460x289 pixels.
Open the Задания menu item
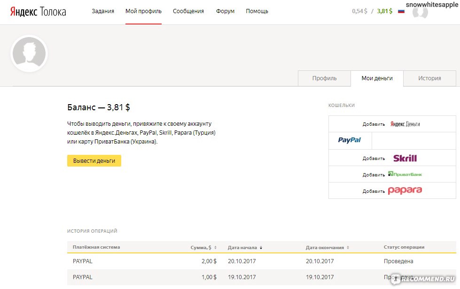(103, 11)
